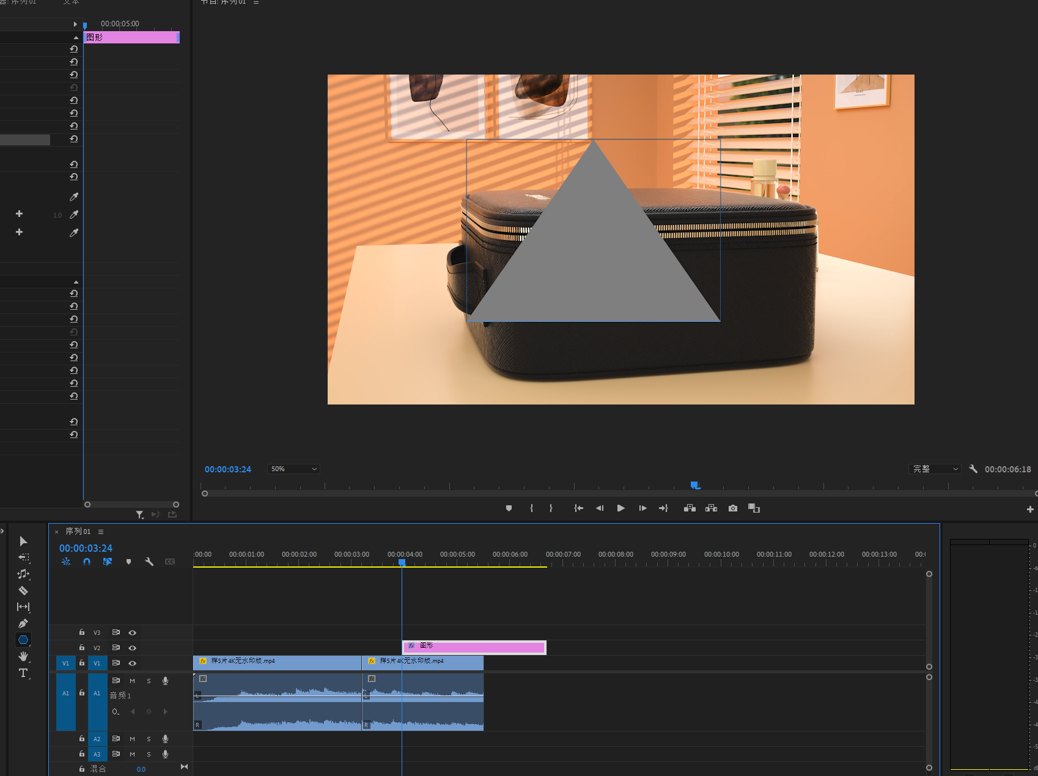Select the Razor tool

(23, 590)
